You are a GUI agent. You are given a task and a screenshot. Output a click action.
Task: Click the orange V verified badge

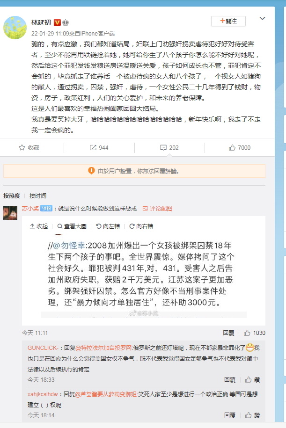point(57,22)
